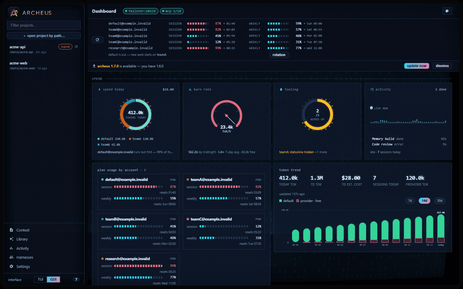The height and width of the screenshot is (289, 463).
Task: Click the download icon beside archeus 1.7.0
Action: [x=94, y=66]
